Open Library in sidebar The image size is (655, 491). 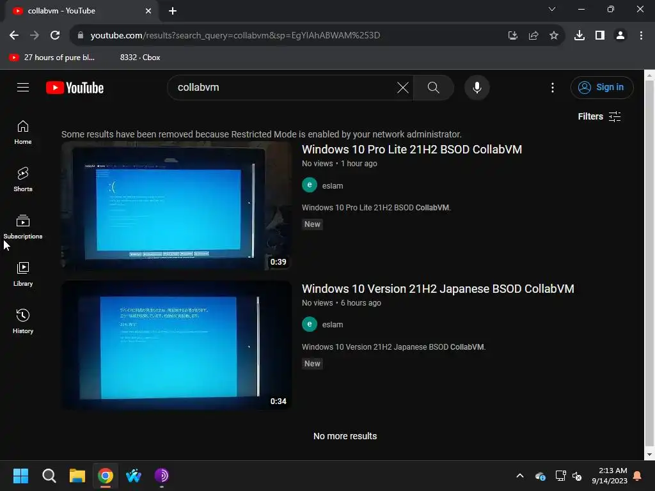click(23, 274)
